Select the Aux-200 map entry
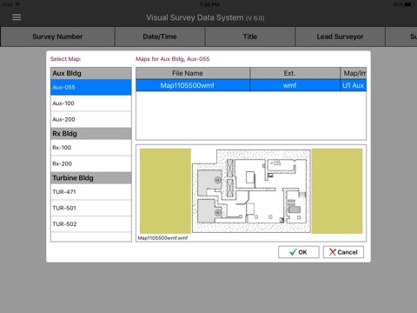The image size is (417, 313). coord(91,119)
